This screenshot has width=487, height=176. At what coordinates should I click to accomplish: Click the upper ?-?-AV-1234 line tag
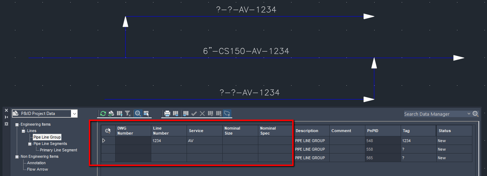pyautogui.click(x=246, y=10)
